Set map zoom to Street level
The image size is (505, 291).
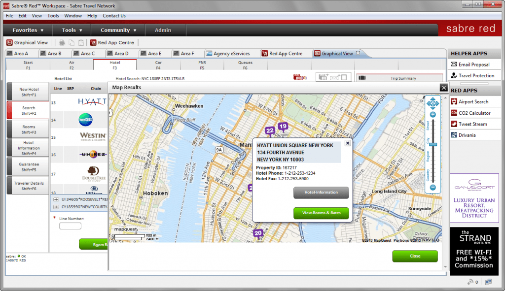[x=428, y=125]
